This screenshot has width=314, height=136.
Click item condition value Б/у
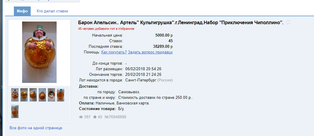point(121,109)
